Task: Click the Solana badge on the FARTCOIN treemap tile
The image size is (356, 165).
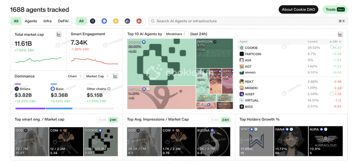Action: point(215,42)
